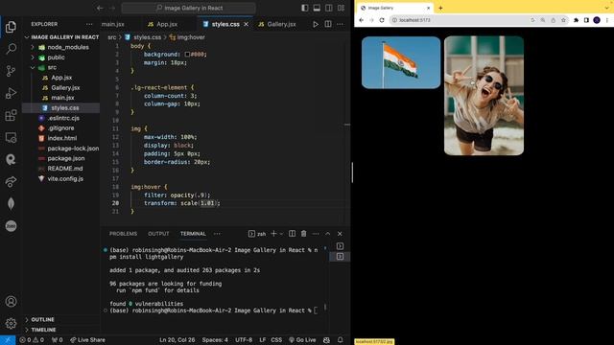Open Source Control view

point(11,71)
